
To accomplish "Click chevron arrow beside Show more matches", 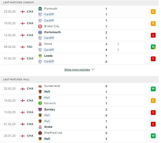I will (93, 70).
